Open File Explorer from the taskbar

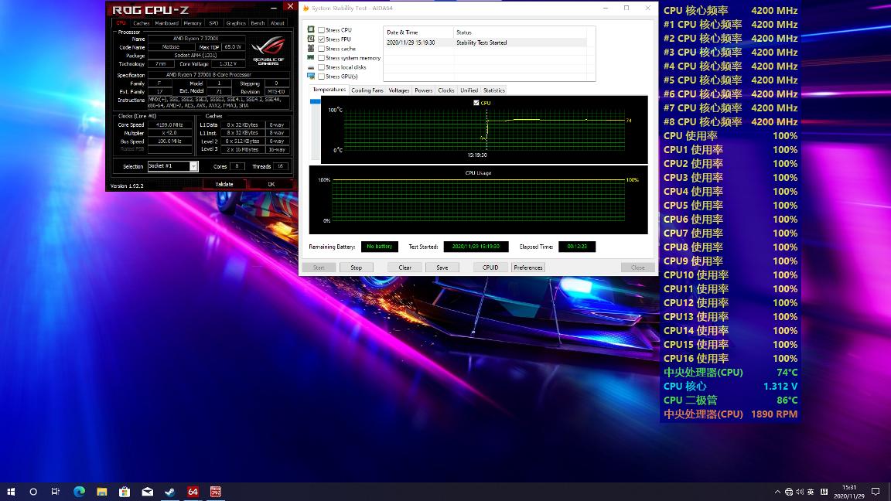coord(101,492)
